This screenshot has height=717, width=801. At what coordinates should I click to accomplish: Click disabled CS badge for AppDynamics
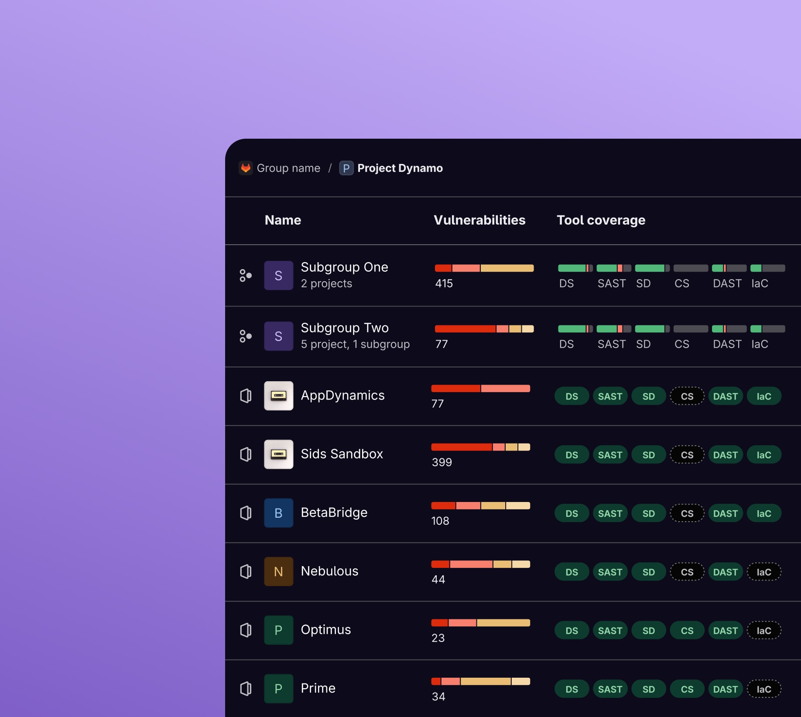click(687, 396)
